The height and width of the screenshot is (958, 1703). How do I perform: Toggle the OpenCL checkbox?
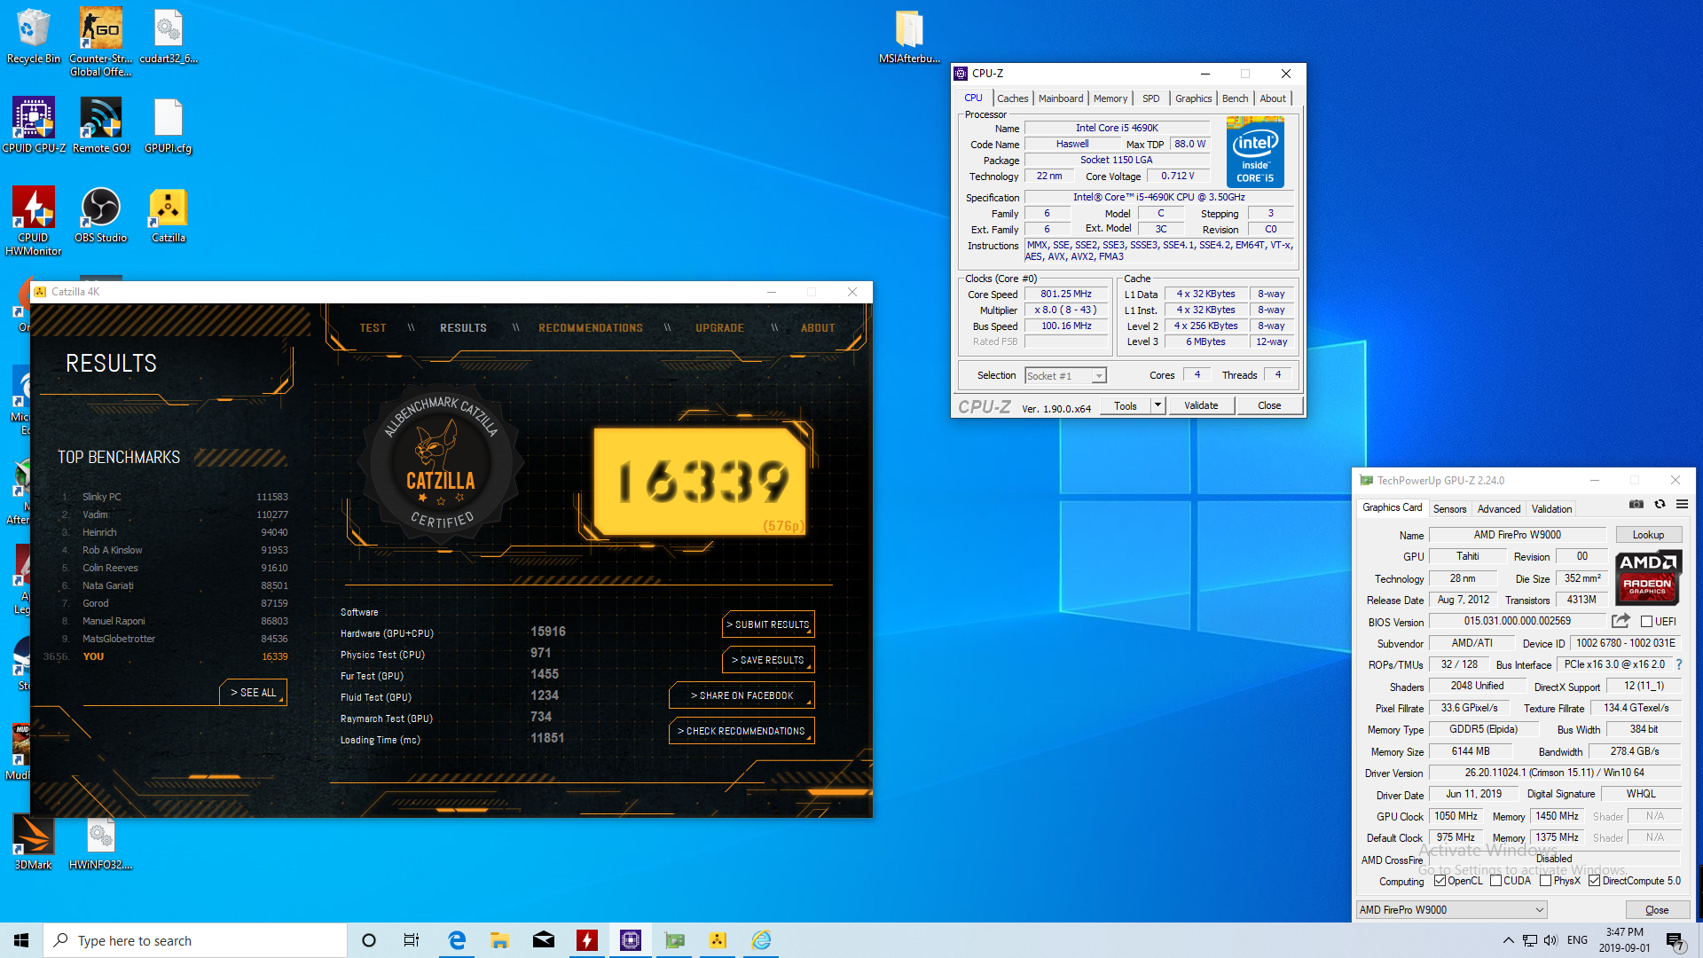(x=1440, y=881)
